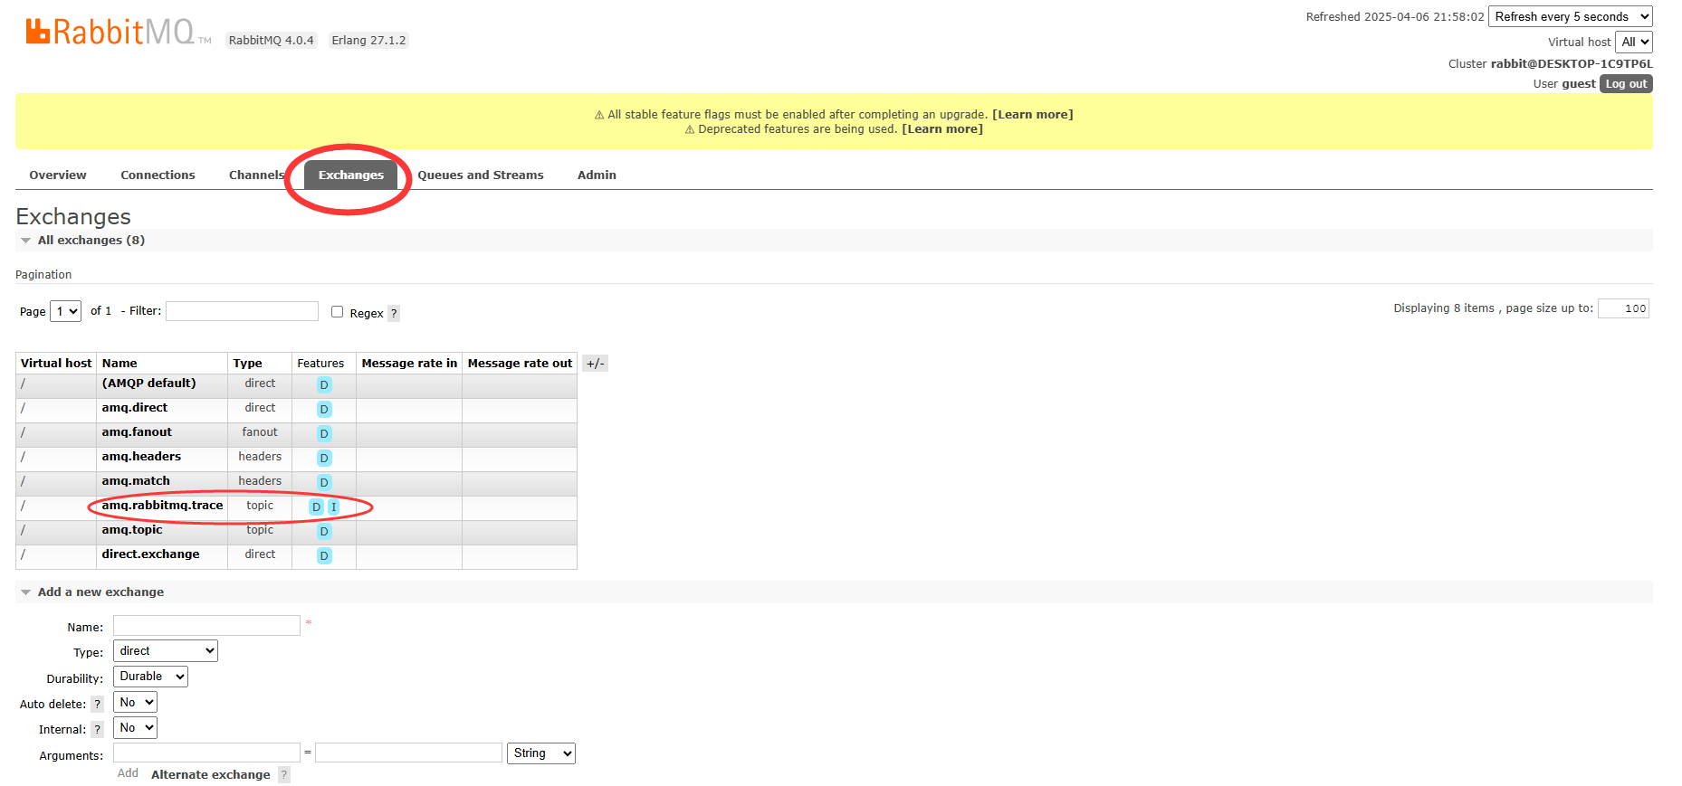Sort by Message rate out column header
The width and height of the screenshot is (1682, 786).
[520, 363]
